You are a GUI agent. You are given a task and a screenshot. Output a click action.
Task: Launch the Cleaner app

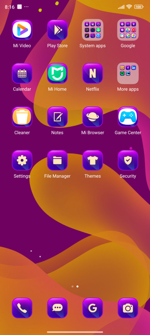click(x=22, y=117)
